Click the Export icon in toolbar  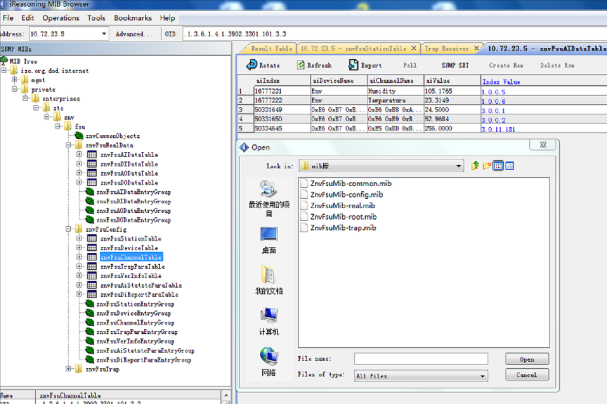[354, 65]
